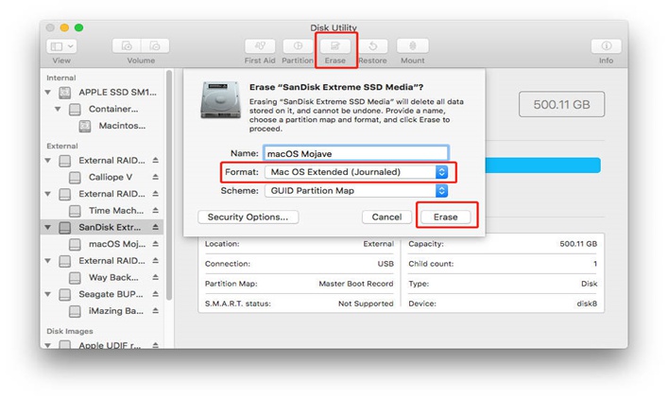Confirm with the Erase button in dialog
The height and width of the screenshot is (400, 668).
[x=446, y=217]
